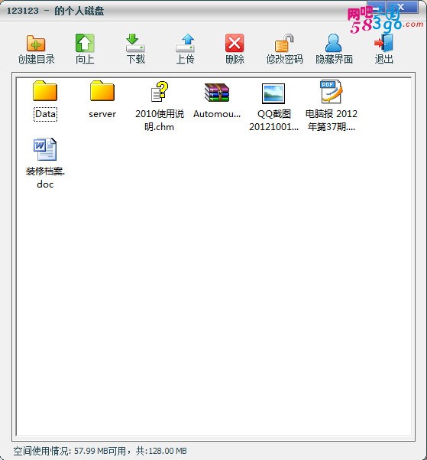The image size is (427, 460).
Task: Click the Data folder name label
Action: coord(45,114)
